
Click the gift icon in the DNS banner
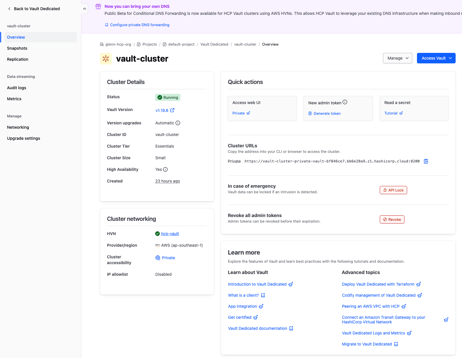pos(98,6)
